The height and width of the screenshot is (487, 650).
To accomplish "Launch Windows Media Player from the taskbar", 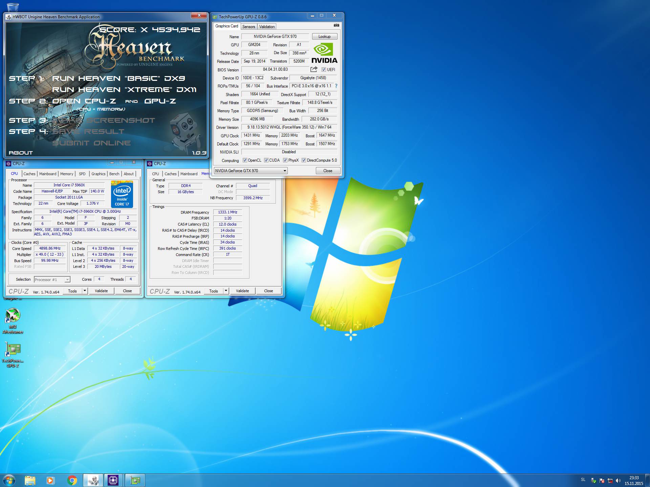I will click(x=50, y=480).
